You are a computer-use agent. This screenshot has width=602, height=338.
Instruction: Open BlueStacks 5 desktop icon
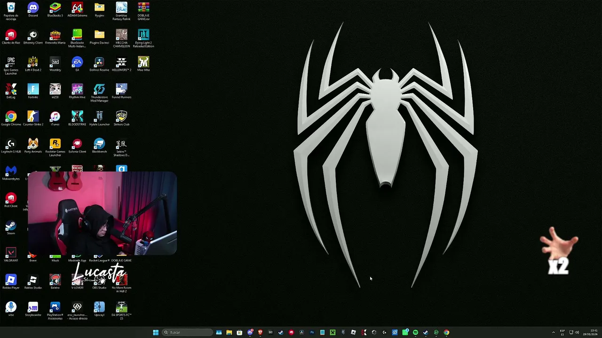[x=55, y=10]
